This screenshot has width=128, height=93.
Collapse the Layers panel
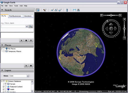click(x=2, y=70)
